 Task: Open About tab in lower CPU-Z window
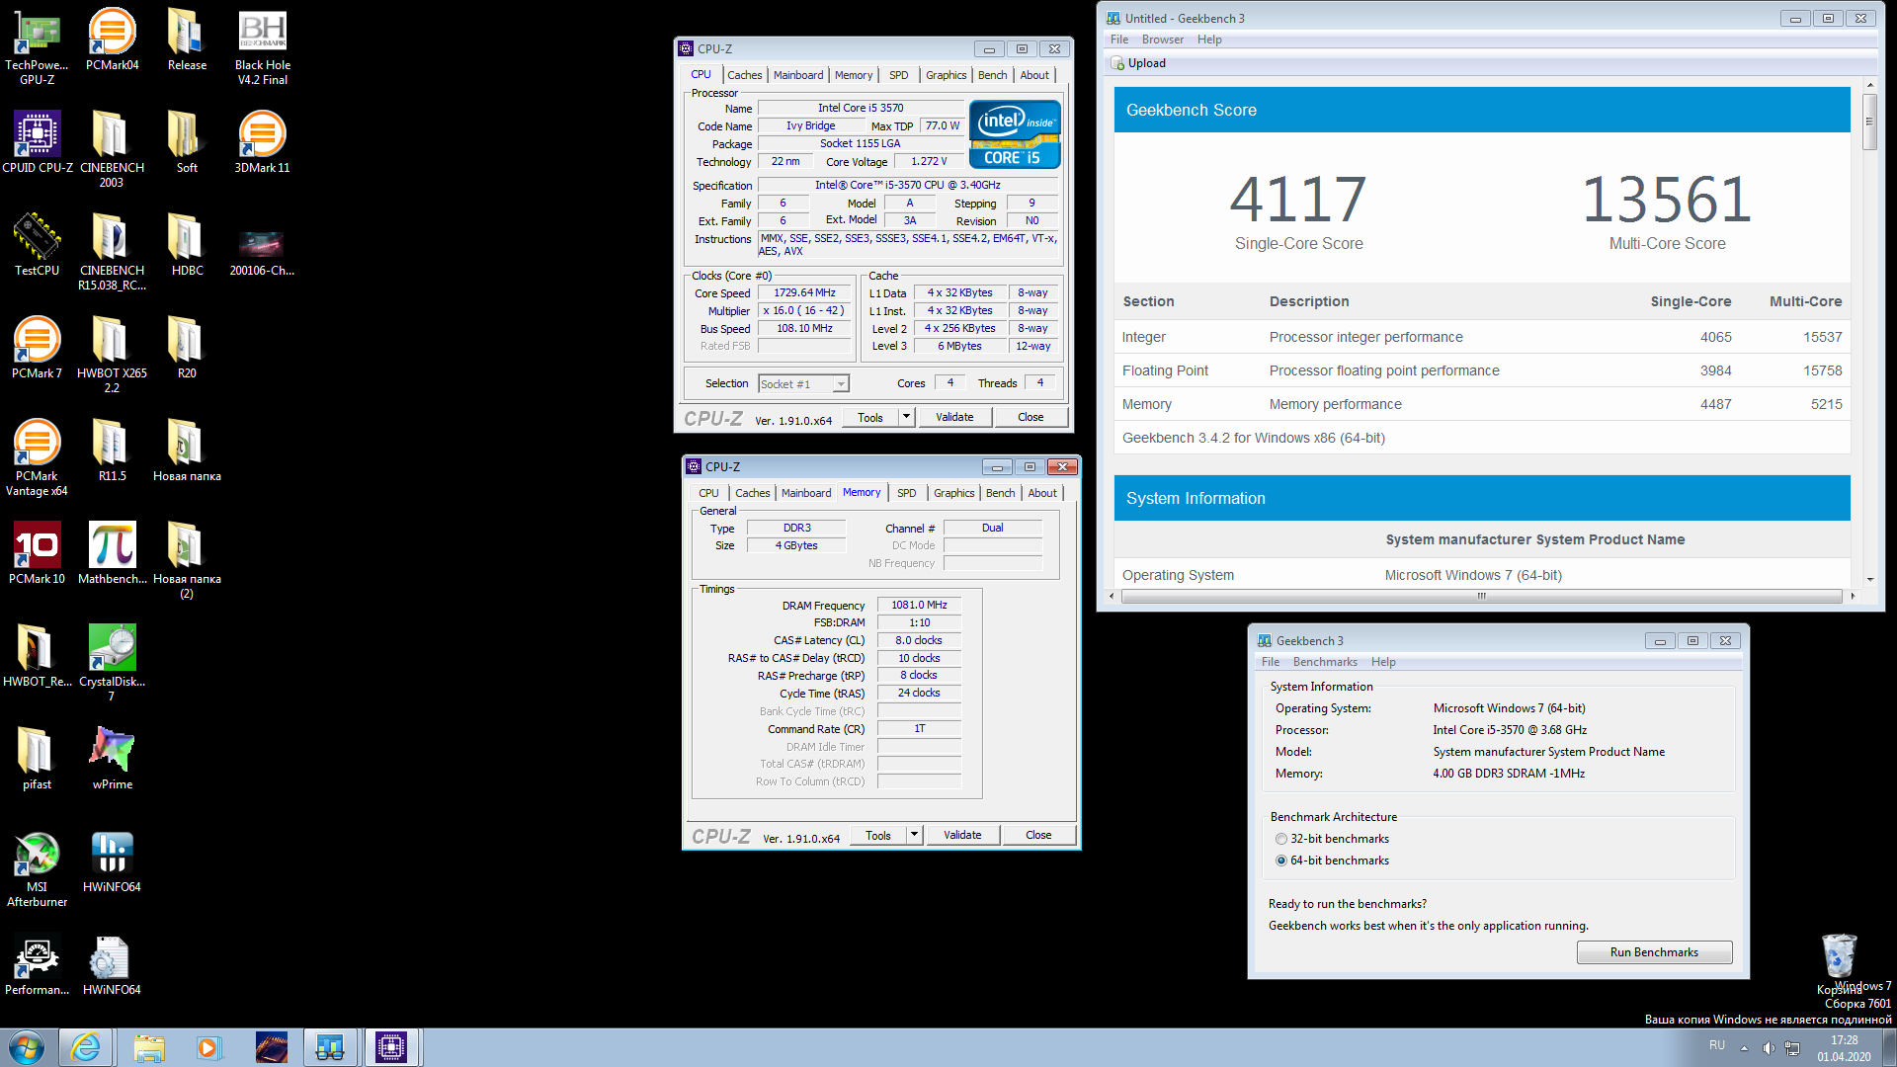pyautogui.click(x=1042, y=493)
